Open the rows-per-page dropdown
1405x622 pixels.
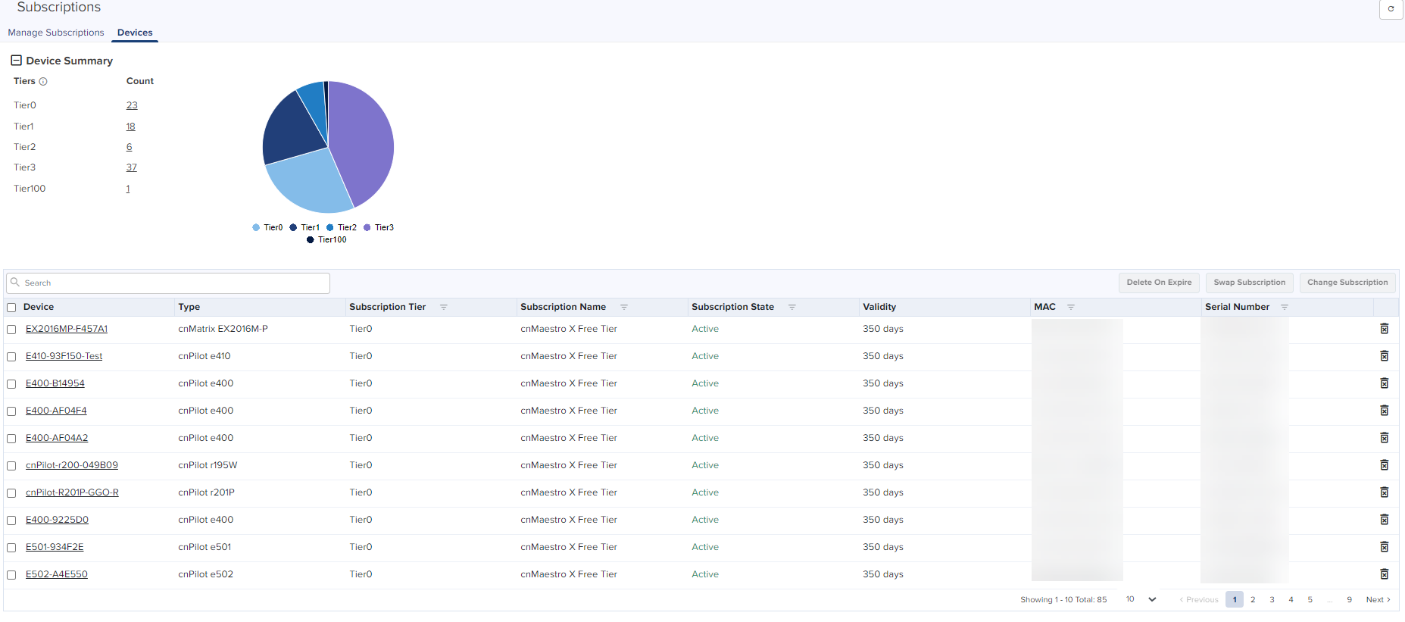pyautogui.click(x=1141, y=599)
